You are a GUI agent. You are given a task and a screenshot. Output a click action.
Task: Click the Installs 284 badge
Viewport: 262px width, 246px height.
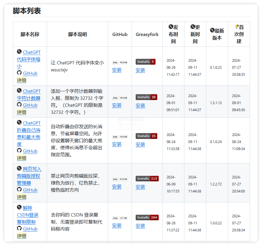[x=147, y=217]
